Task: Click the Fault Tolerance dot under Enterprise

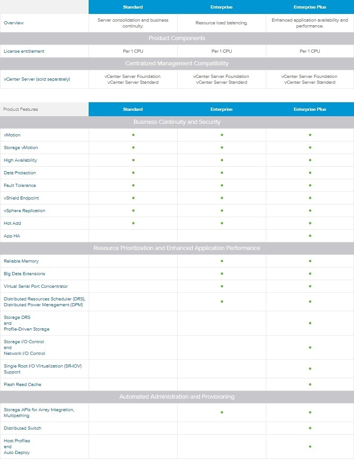Action: tap(222, 186)
